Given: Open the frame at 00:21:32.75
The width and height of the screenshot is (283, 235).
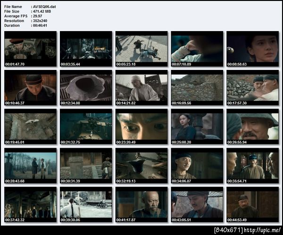Looking at the screenshot, I should pyautogui.click(x=86, y=126).
